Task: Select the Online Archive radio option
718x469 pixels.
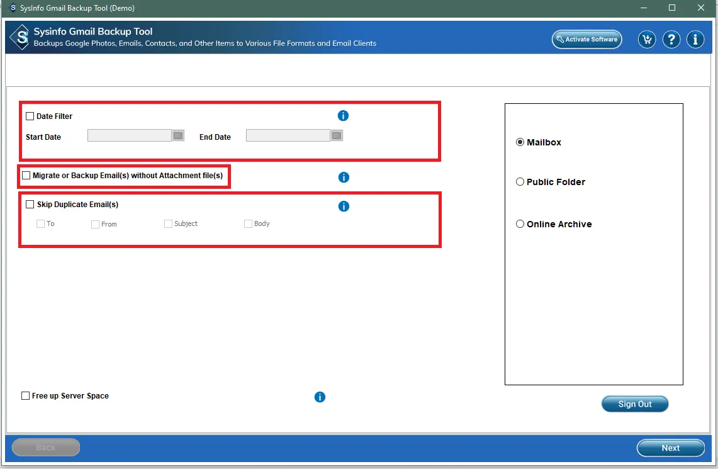Action: pos(520,224)
